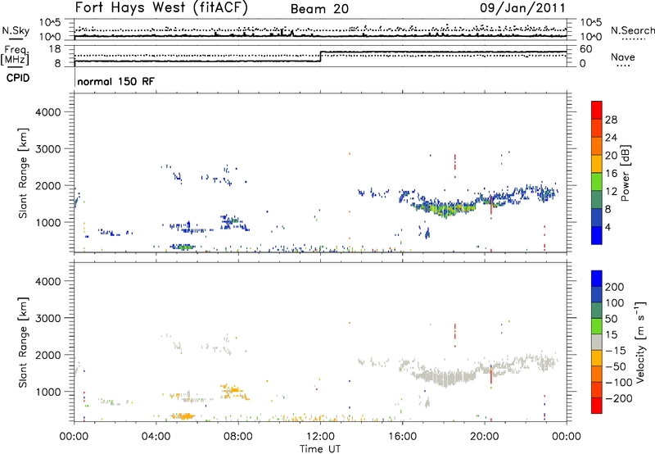
Task: Click the "Power [dB]" color bar title
Action: pos(625,173)
